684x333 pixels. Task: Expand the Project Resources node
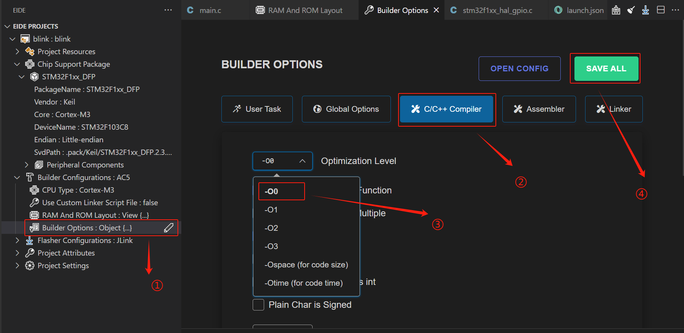[x=18, y=51]
